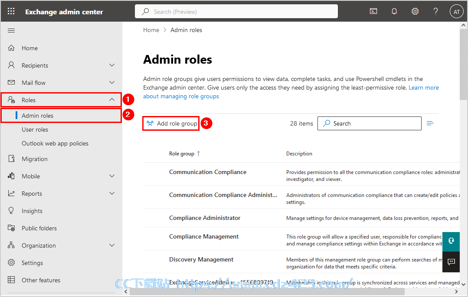Expand the Recipients chevron
The image size is (468, 297).
coord(112,65)
